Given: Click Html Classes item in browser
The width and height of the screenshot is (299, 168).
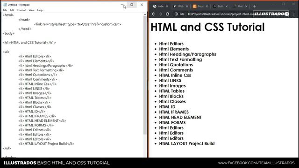Looking at the screenshot, I should point(172,102).
